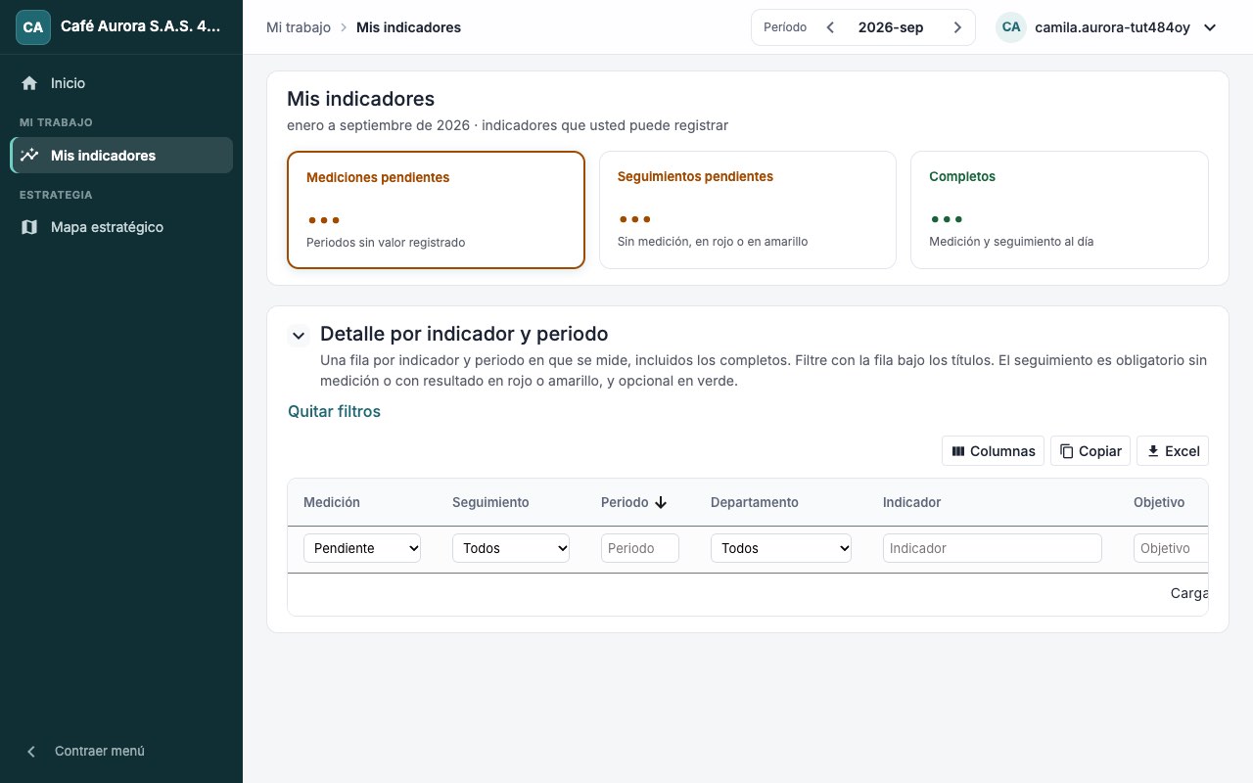Click the Medición column header

pyautogui.click(x=332, y=502)
